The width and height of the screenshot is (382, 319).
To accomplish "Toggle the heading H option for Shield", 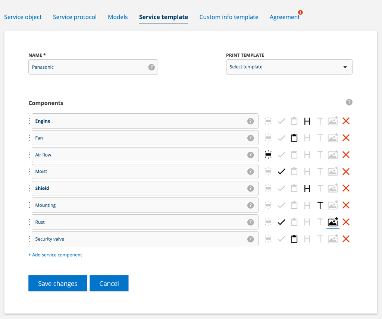I will coord(307,189).
